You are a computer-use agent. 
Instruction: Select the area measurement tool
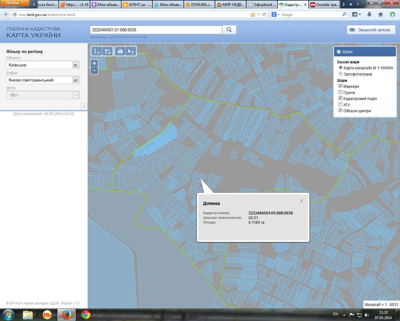pos(107,51)
